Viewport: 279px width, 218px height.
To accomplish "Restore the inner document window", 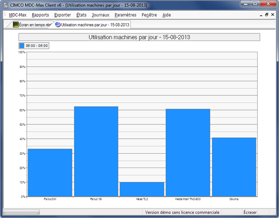I will point(266,15).
